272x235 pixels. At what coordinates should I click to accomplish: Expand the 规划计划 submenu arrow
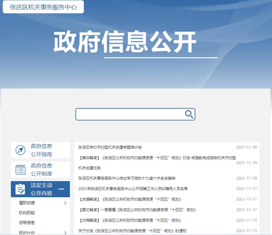[65, 233]
